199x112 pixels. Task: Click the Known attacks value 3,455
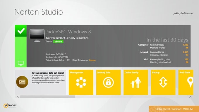tap(186, 52)
